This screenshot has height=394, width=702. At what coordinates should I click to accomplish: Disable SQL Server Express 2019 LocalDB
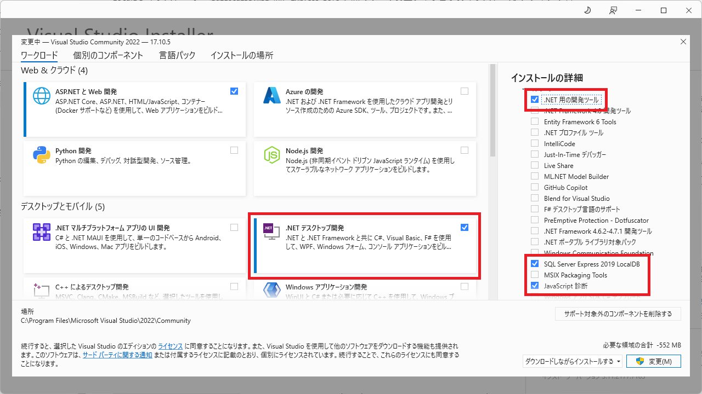pyautogui.click(x=535, y=264)
